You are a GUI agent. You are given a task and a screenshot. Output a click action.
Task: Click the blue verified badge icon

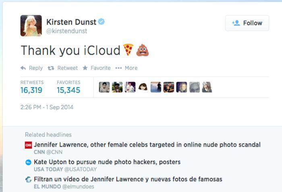102,22
